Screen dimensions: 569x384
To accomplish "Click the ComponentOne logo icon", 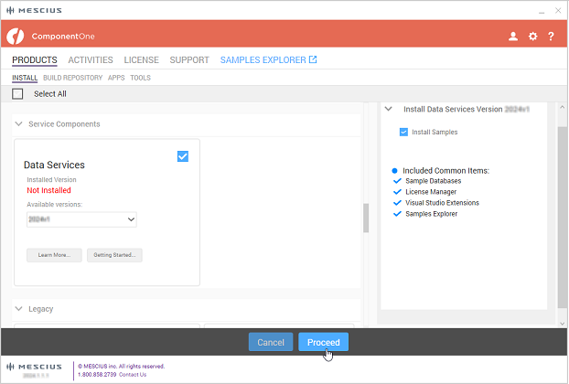I will 16,37.
